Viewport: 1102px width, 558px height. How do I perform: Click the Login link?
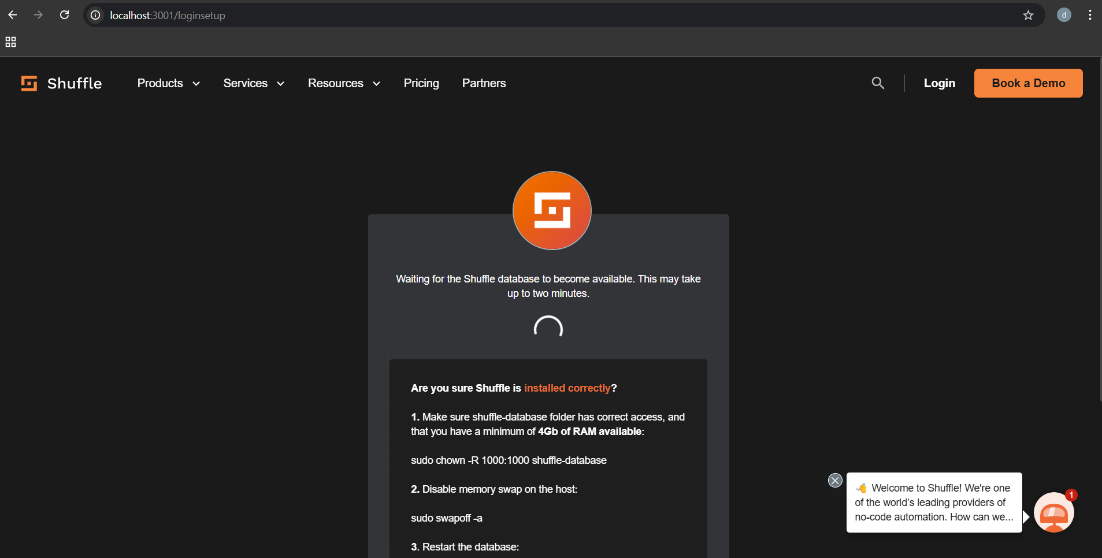coord(940,83)
